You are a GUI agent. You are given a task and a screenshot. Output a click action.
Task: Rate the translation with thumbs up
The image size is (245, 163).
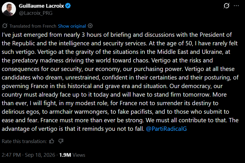tap(52, 141)
